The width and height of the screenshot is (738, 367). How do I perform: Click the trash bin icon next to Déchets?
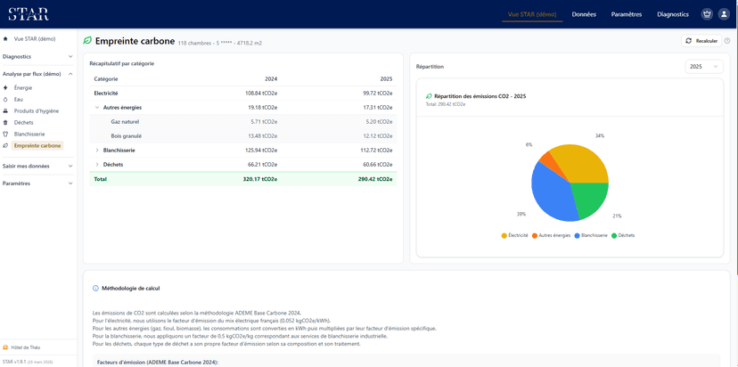pos(5,122)
